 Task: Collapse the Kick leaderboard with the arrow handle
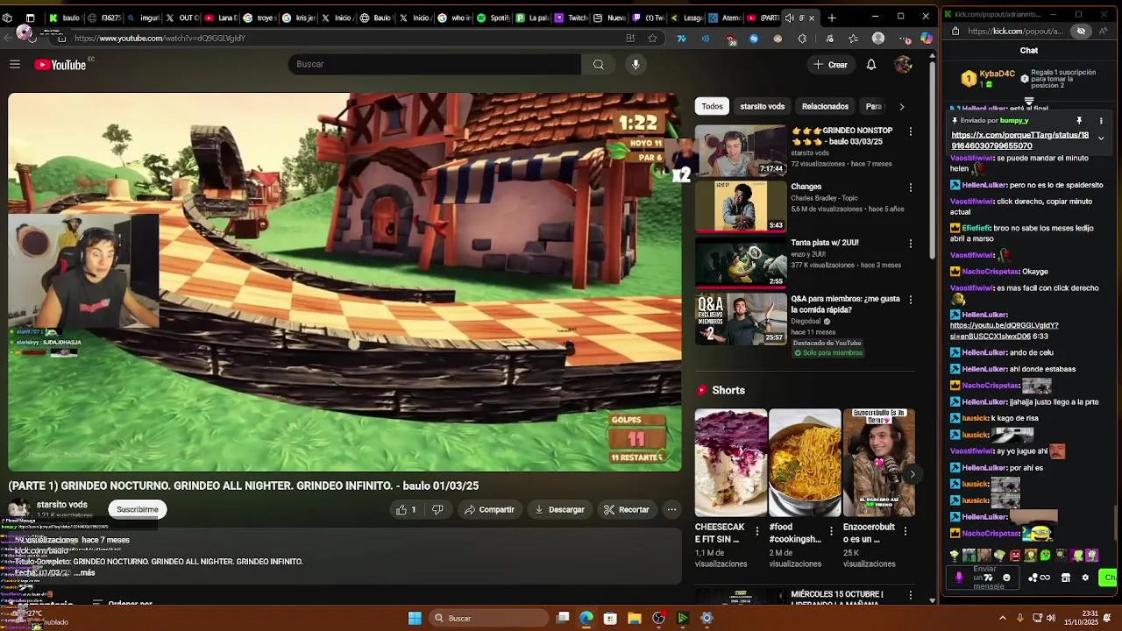tap(1029, 102)
